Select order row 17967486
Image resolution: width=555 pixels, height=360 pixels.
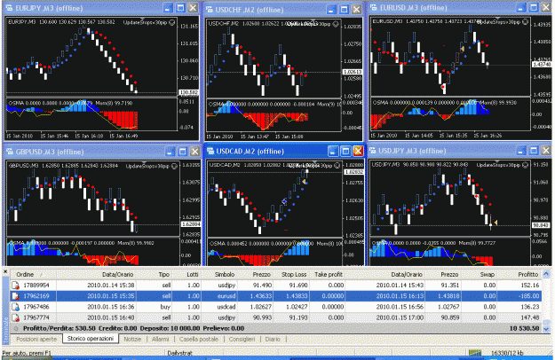pyautogui.click(x=276, y=307)
